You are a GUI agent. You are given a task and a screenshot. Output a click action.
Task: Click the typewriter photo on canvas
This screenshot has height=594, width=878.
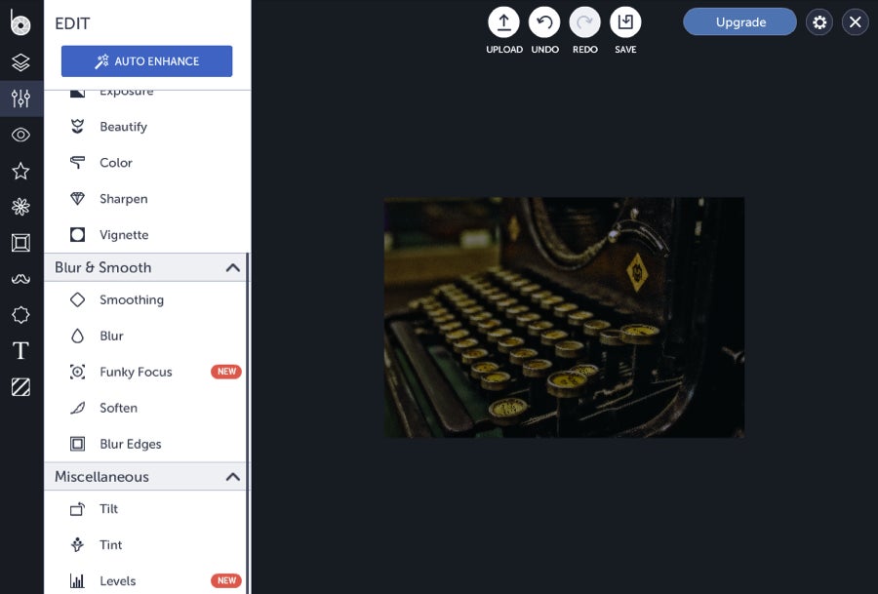[x=564, y=317]
